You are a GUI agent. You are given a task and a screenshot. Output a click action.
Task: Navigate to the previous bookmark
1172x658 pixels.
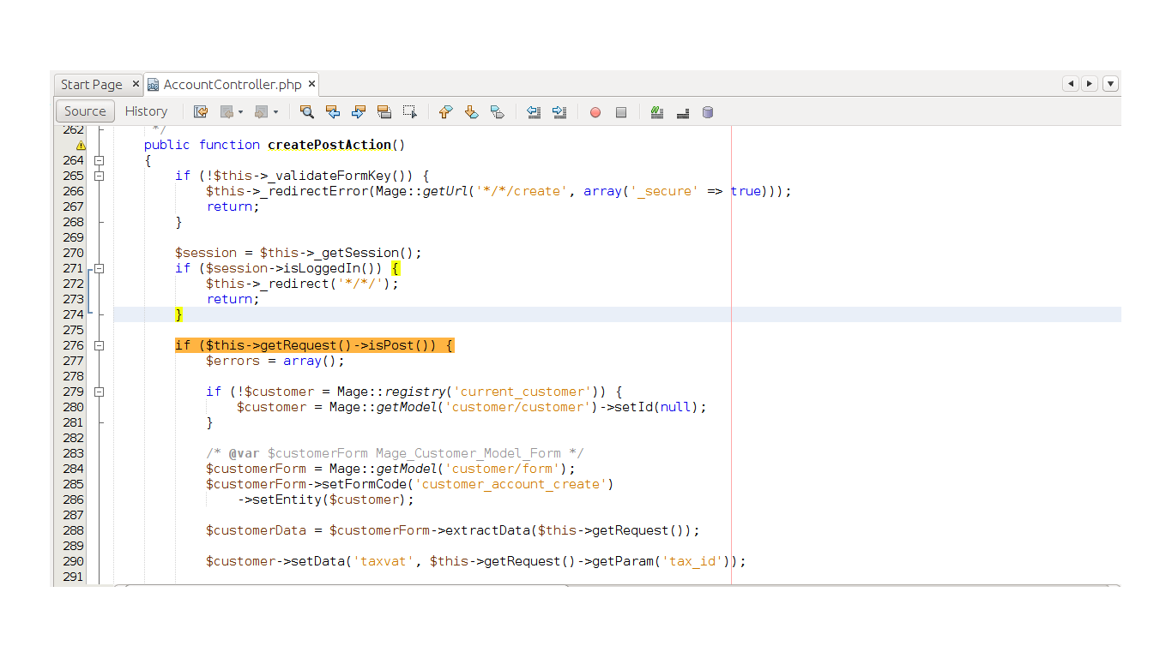click(444, 111)
